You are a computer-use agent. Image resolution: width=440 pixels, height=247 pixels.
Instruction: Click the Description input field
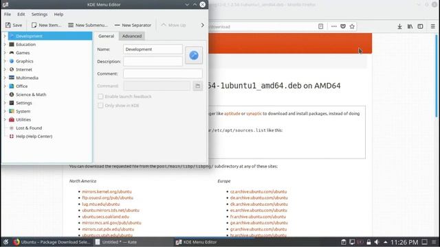click(153, 61)
